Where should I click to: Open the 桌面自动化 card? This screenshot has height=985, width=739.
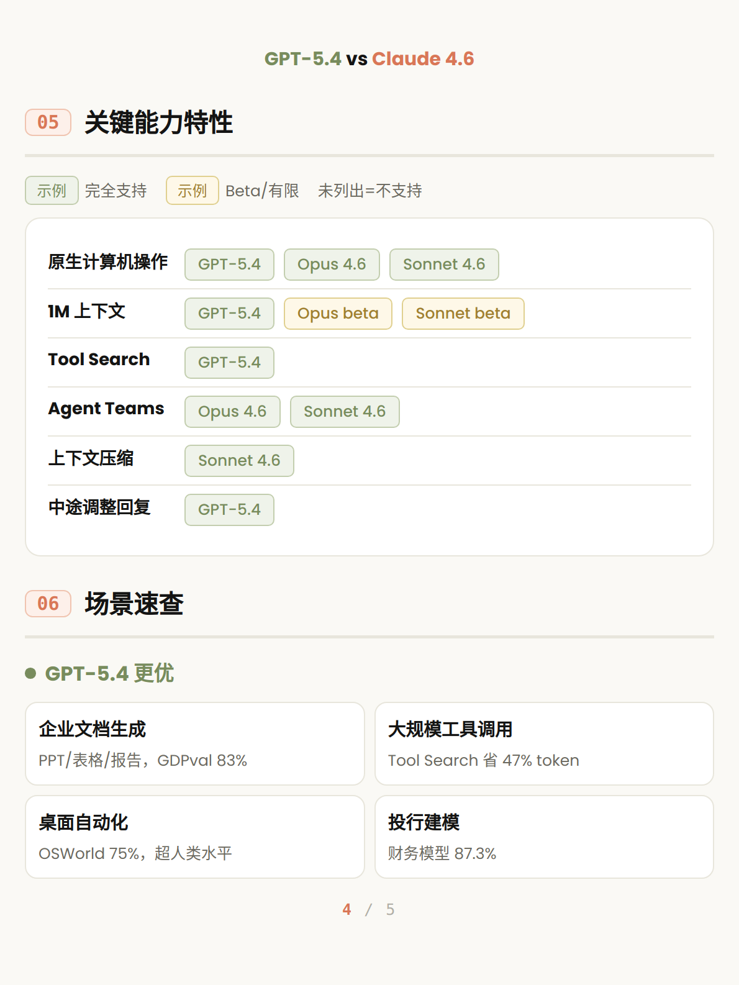194,837
